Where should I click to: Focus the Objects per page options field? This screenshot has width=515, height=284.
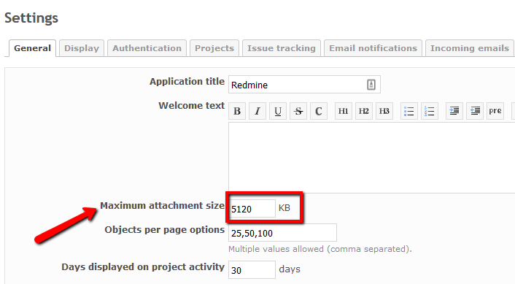point(282,233)
